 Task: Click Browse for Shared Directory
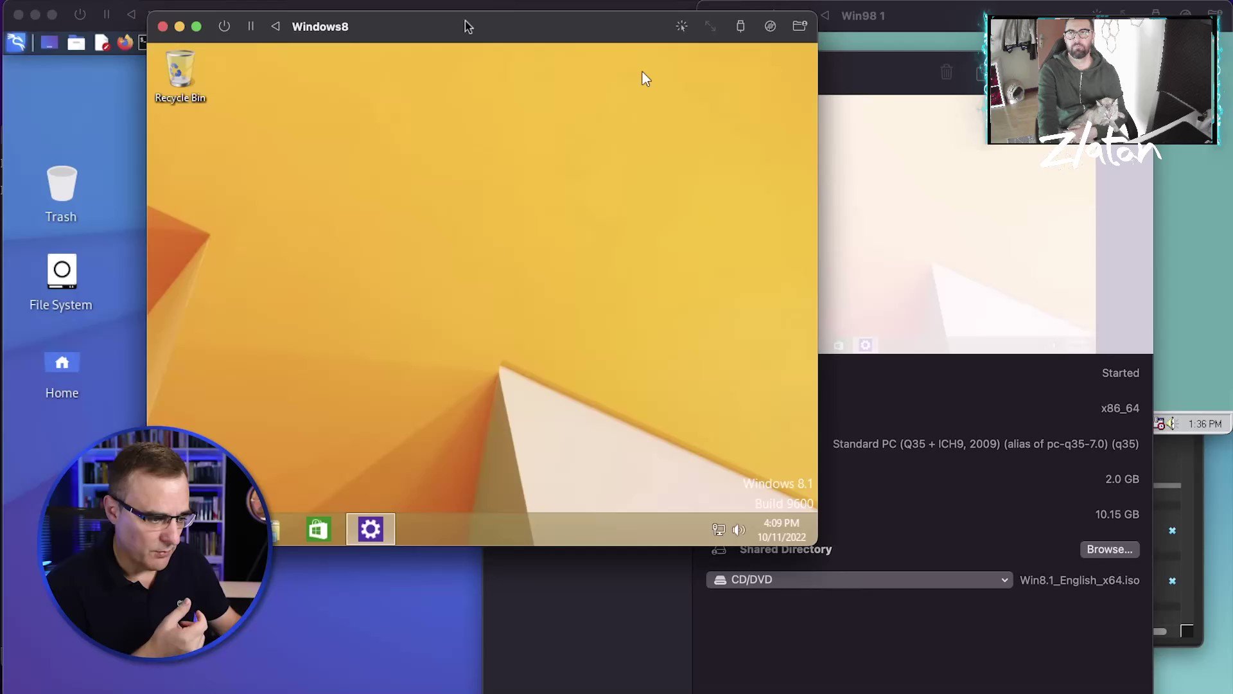pos(1109,549)
